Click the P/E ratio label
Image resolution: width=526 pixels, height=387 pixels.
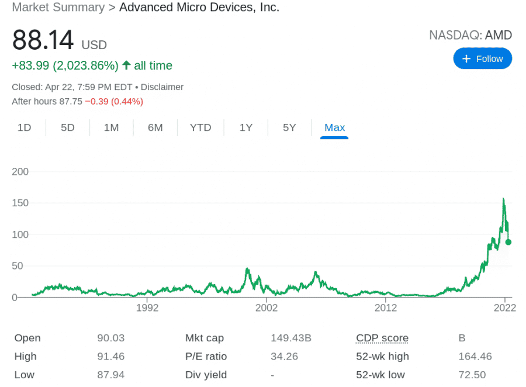tap(206, 357)
